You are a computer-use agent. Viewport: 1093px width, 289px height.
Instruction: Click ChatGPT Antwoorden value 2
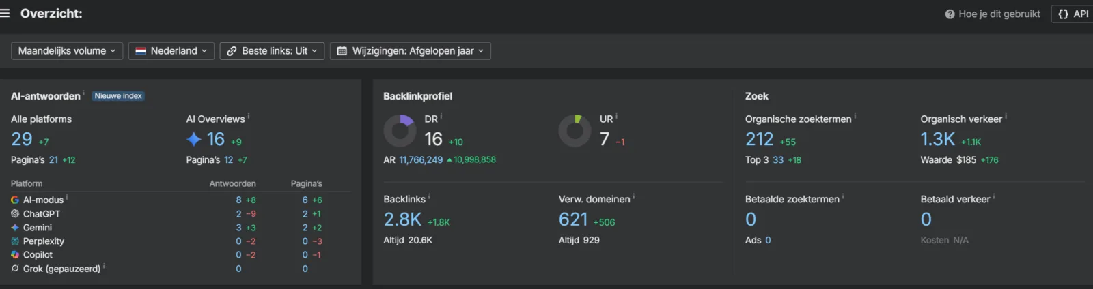pyautogui.click(x=239, y=214)
